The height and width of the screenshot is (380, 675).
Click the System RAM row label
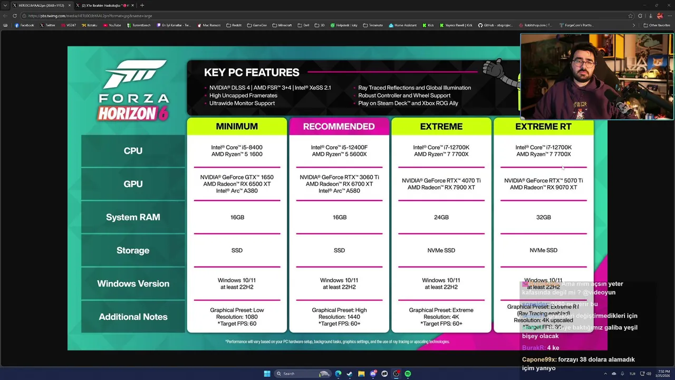pos(133,217)
